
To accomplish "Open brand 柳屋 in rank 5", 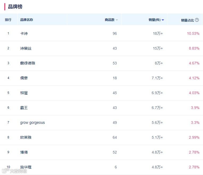I will (24, 93).
